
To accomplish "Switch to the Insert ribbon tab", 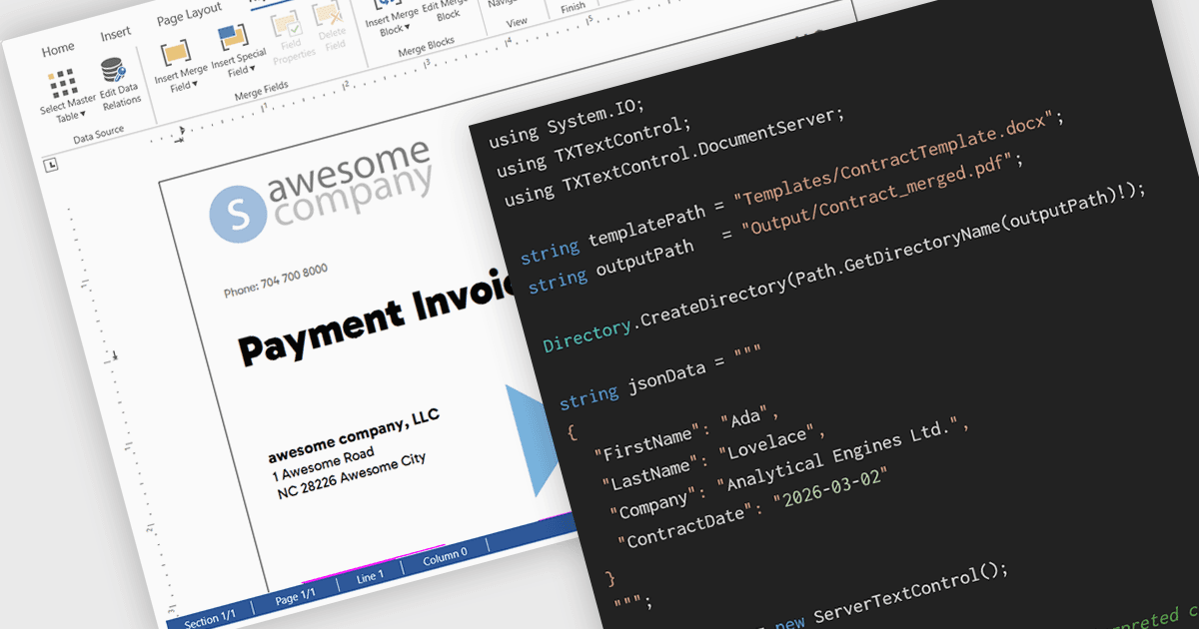I will click(115, 35).
